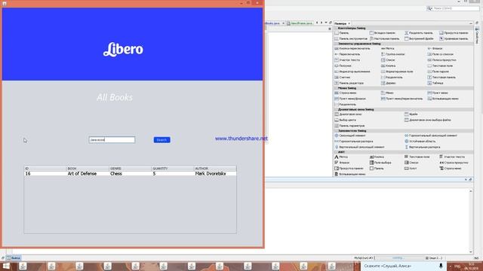Open the editor tabs dropdown list arrow
Image resolution: width=483 pixels, height=271 pixels.
(326, 23)
